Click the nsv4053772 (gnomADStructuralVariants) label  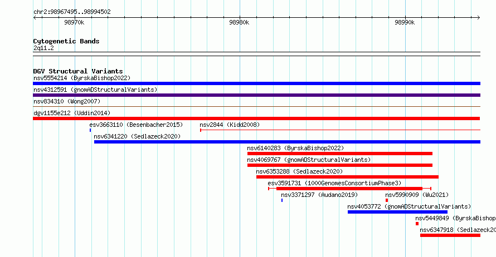(x=409, y=206)
